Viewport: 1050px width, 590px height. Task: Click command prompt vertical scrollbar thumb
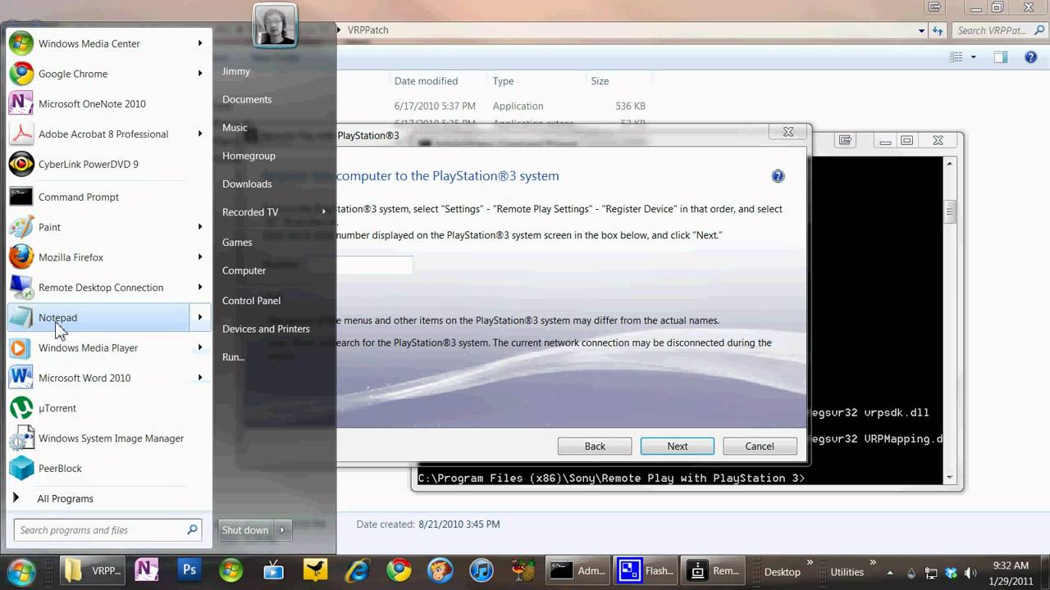(950, 211)
